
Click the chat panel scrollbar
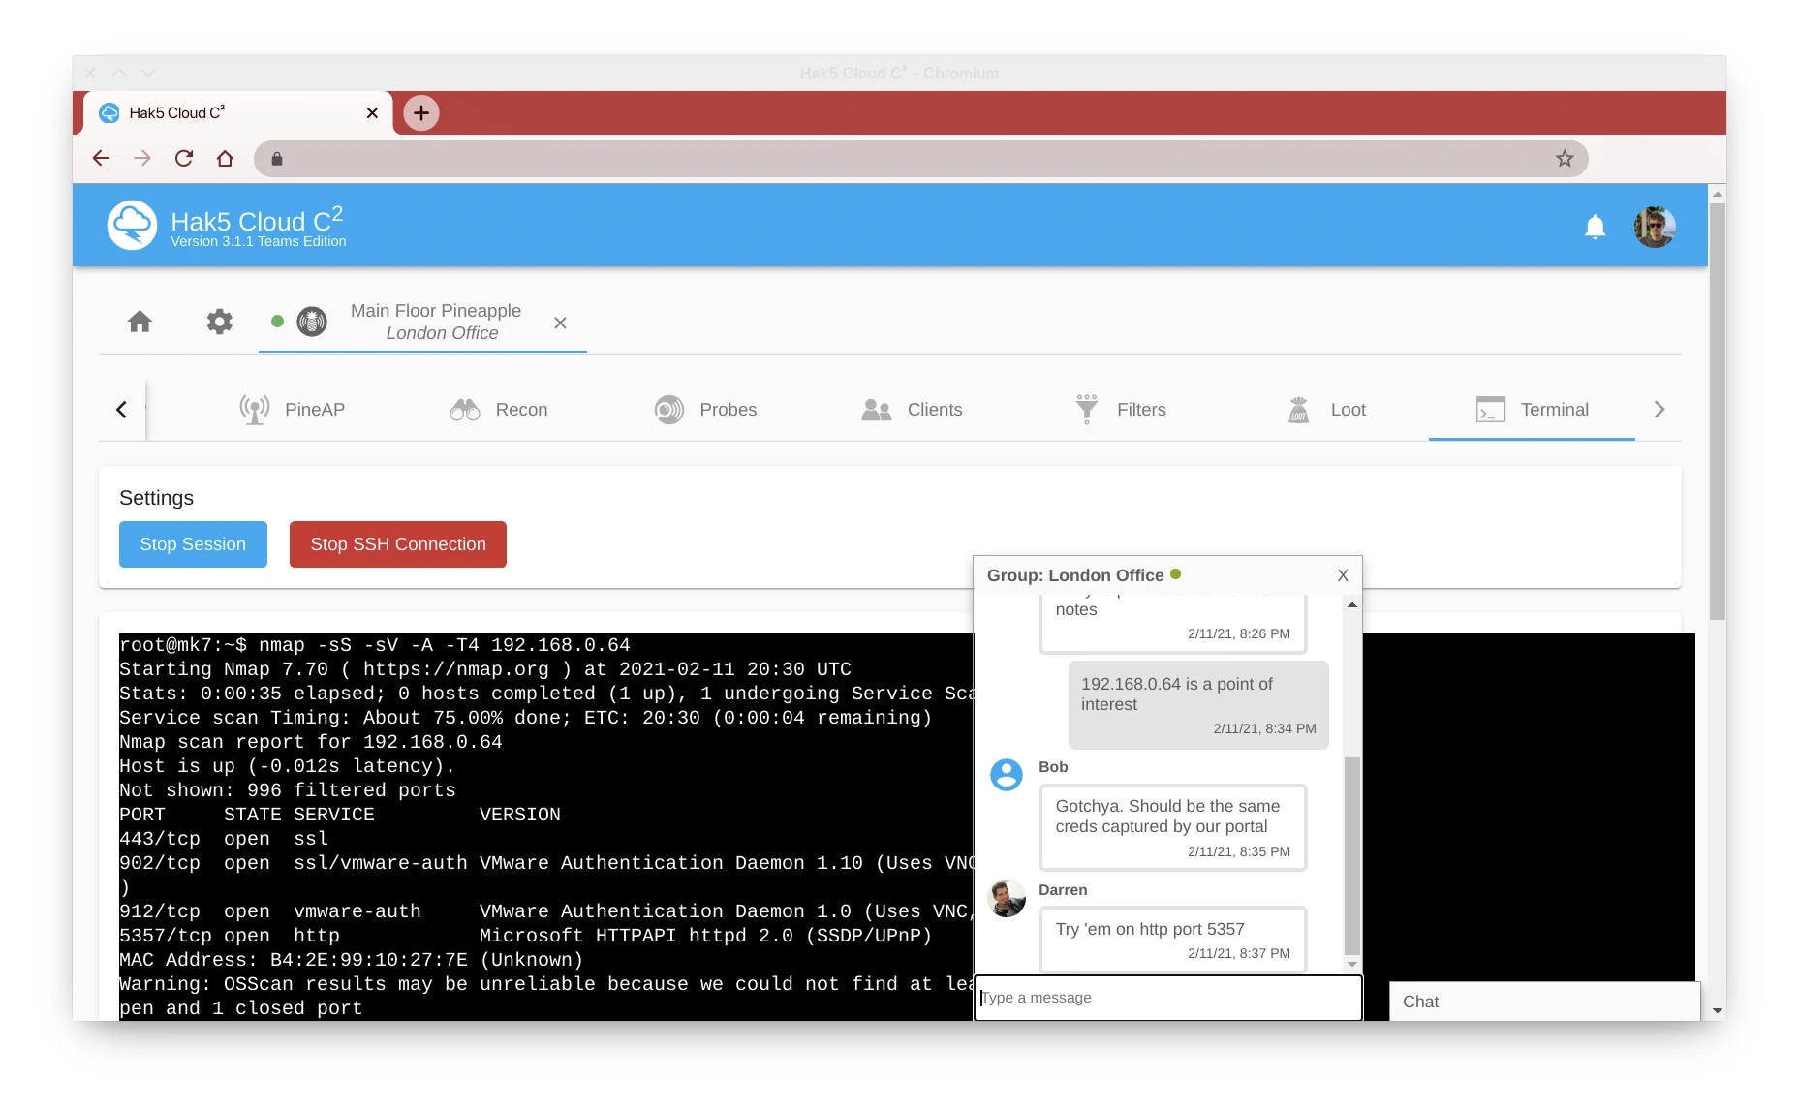coord(1351,852)
